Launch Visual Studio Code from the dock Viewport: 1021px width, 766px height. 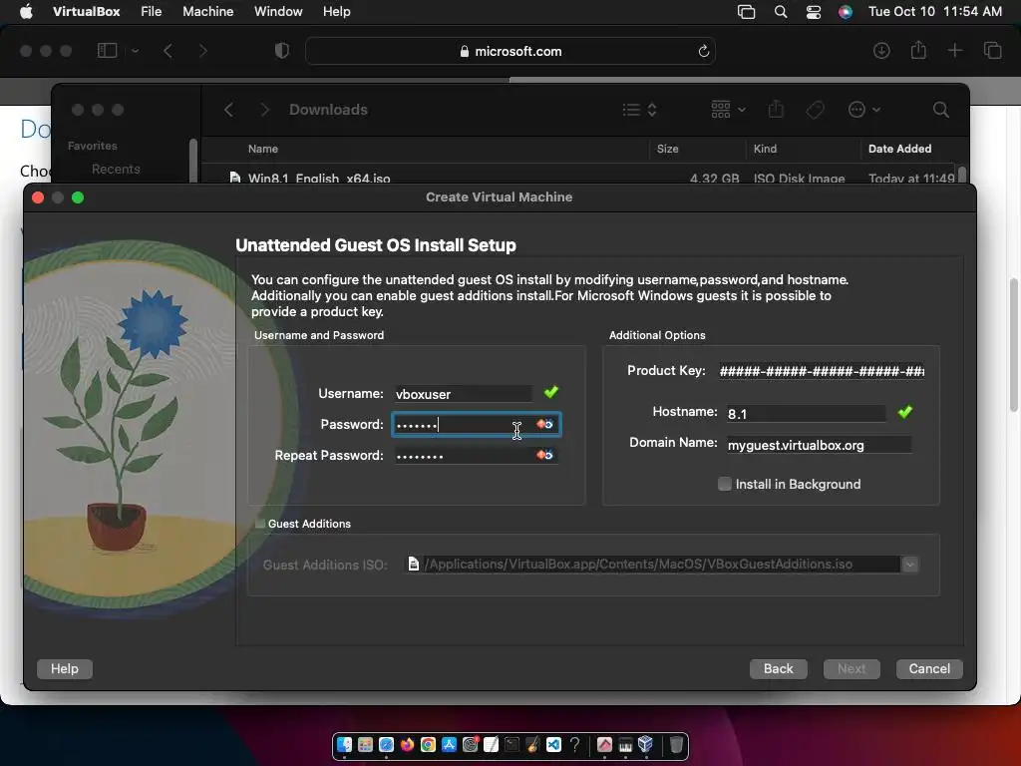coord(554,744)
